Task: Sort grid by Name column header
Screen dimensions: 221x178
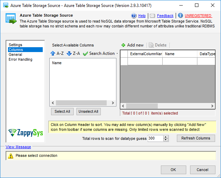Action: [180, 54]
